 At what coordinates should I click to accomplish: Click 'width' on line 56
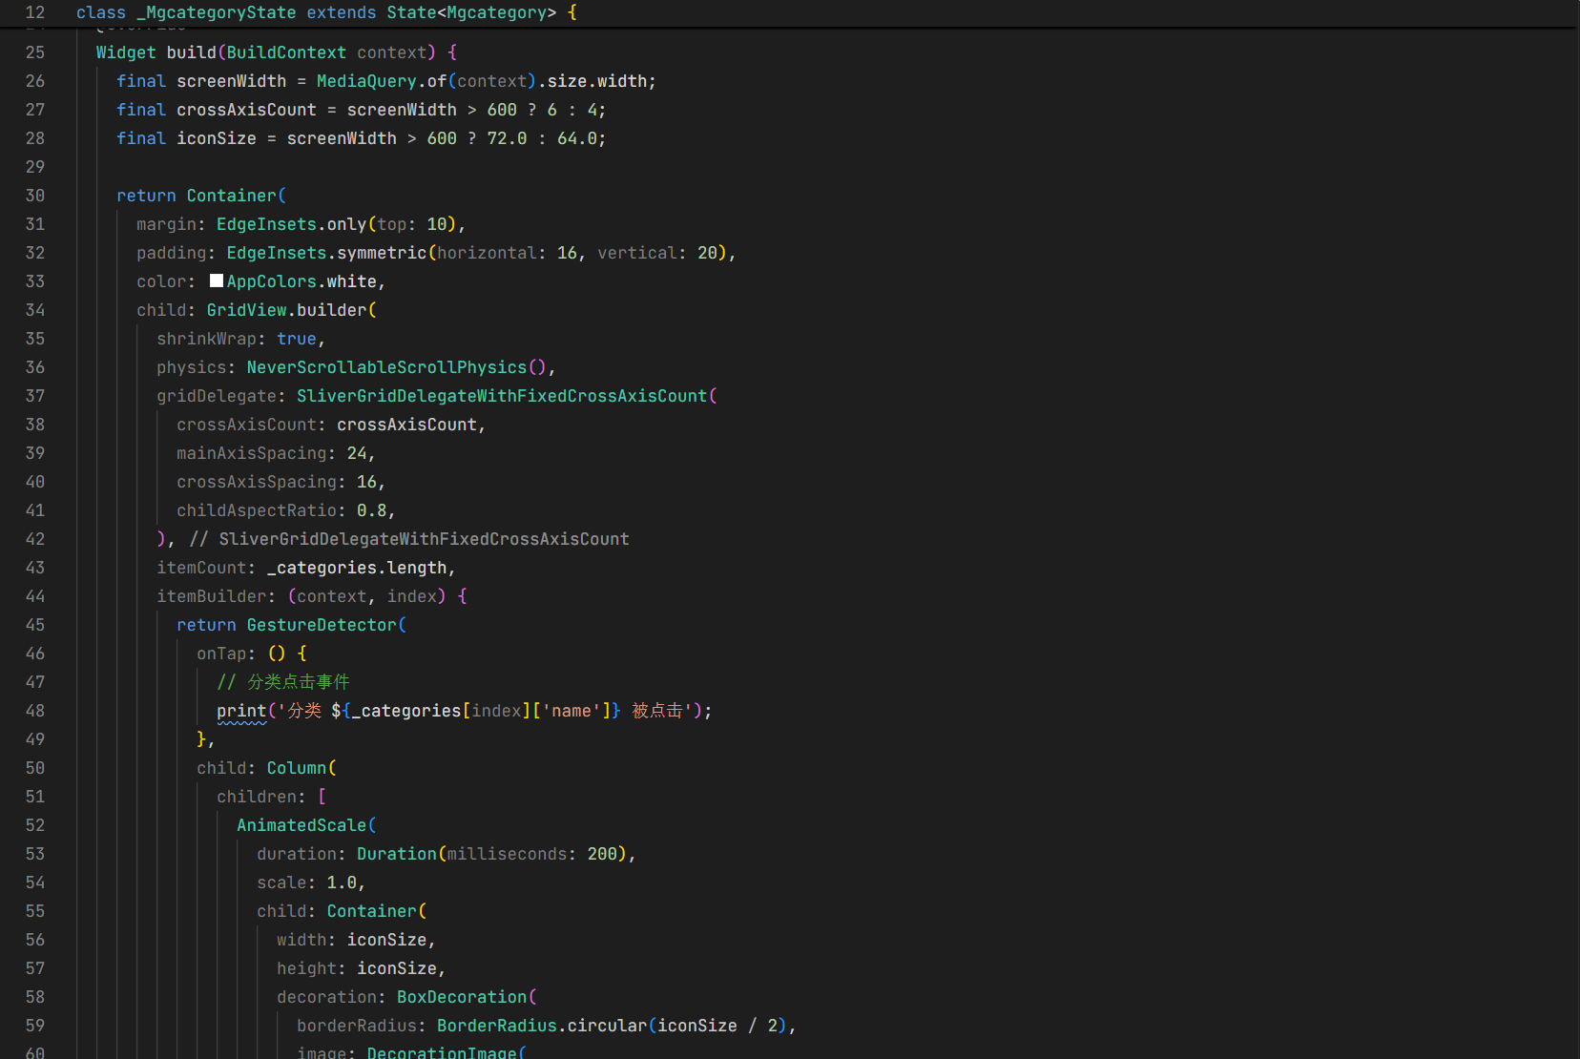pos(301,940)
